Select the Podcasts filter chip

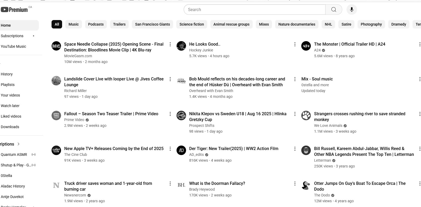click(x=96, y=24)
